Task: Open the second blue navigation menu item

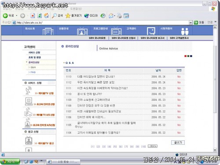Action: click(x=64, y=29)
